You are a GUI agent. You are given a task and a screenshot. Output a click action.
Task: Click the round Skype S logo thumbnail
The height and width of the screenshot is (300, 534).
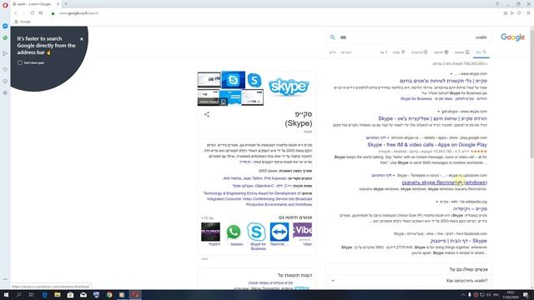click(254, 80)
